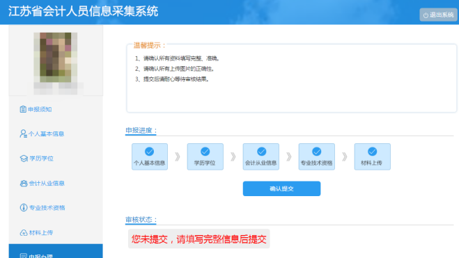
Task: Click the 学历学位 graduation cap icon
Action: click(x=24, y=159)
